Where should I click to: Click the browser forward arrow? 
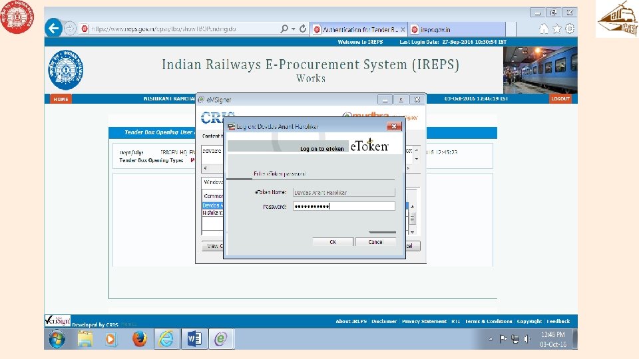tap(71, 29)
